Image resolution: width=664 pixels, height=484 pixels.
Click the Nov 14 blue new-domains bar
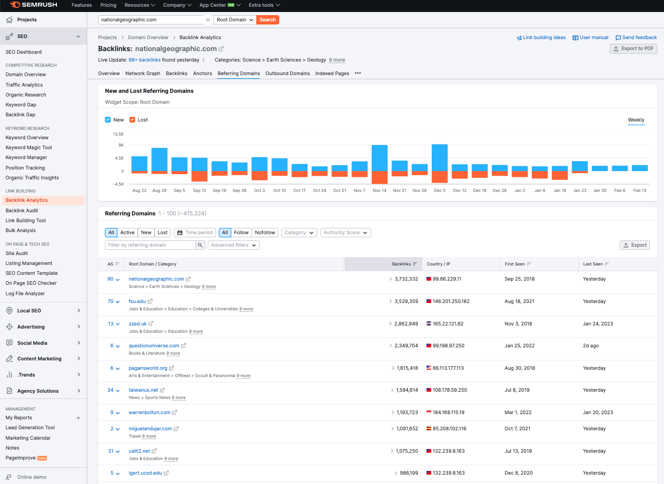click(x=380, y=158)
